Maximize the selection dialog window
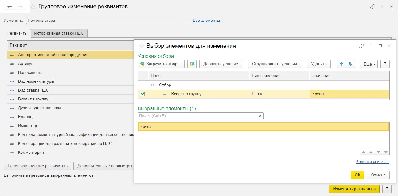 coord(380,46)
